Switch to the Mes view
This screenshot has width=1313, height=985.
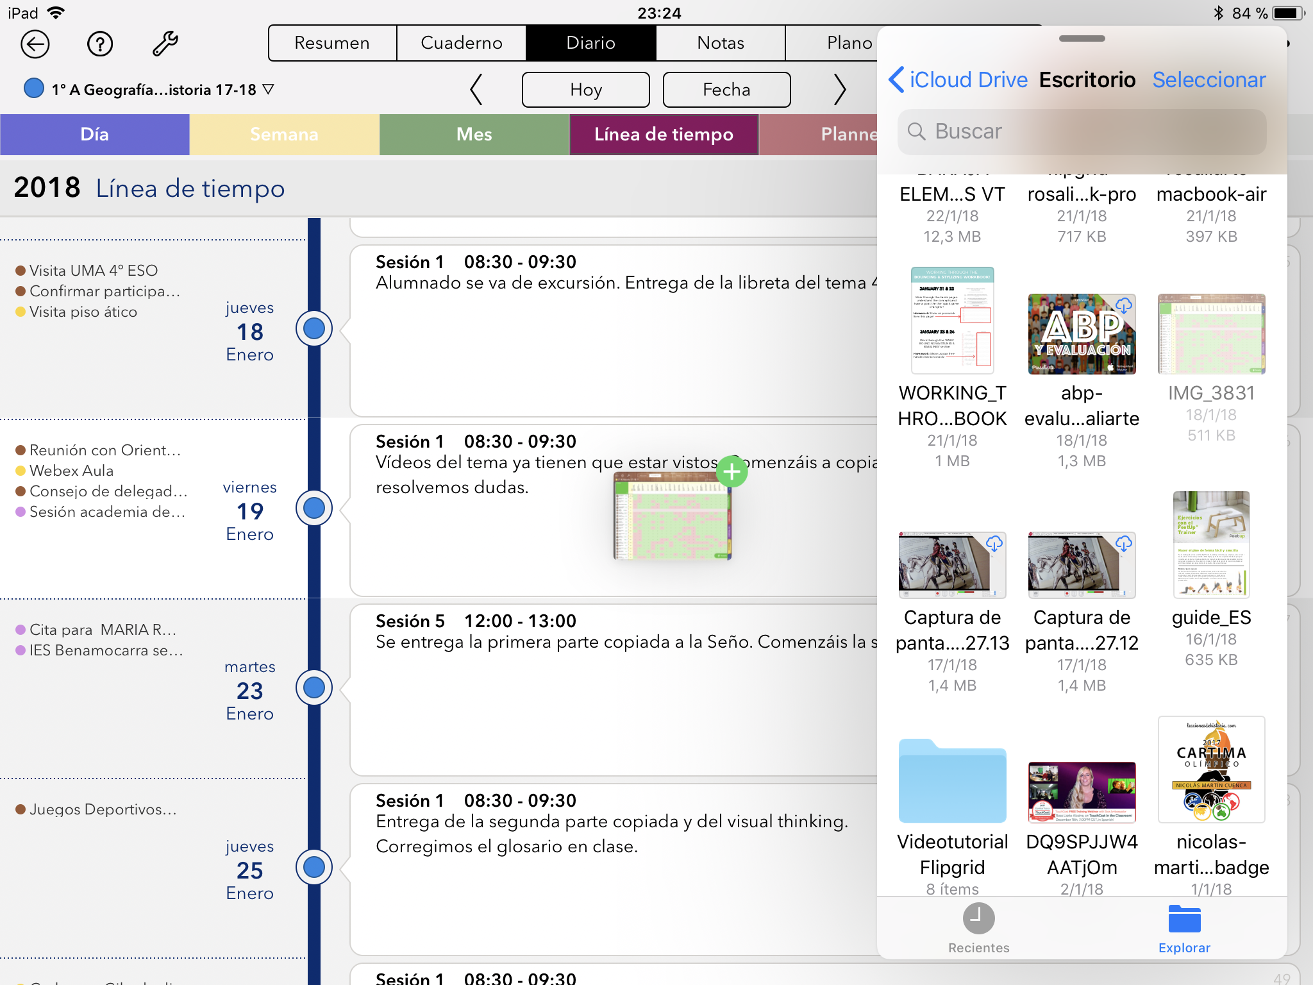coord(474,135)
